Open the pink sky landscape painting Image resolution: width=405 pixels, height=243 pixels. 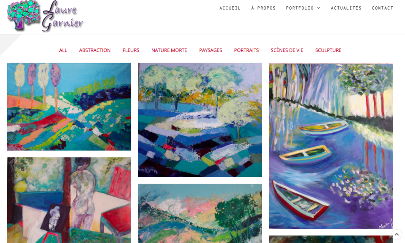coord(200,214)
